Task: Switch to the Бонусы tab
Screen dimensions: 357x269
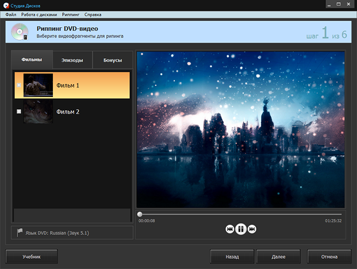Action: click(112, 59)
